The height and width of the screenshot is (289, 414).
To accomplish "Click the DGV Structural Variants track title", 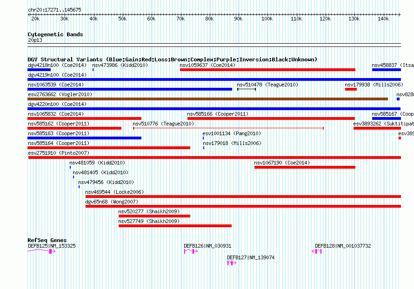I will coord(173,59).
